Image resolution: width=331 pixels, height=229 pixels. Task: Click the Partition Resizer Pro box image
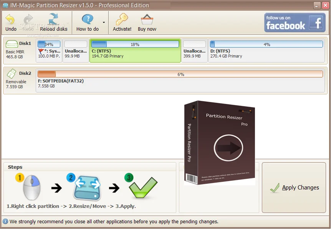(220, 143)
